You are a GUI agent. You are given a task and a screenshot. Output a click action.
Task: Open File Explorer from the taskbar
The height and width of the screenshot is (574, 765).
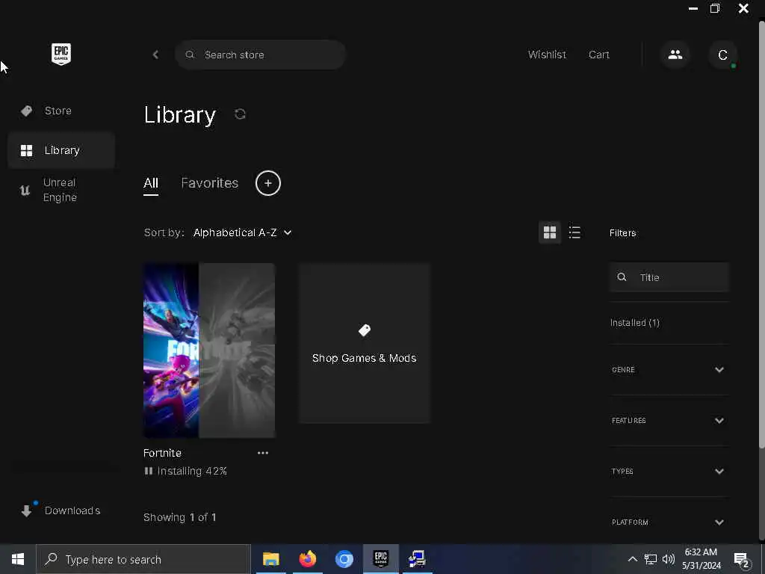(270, 559)
